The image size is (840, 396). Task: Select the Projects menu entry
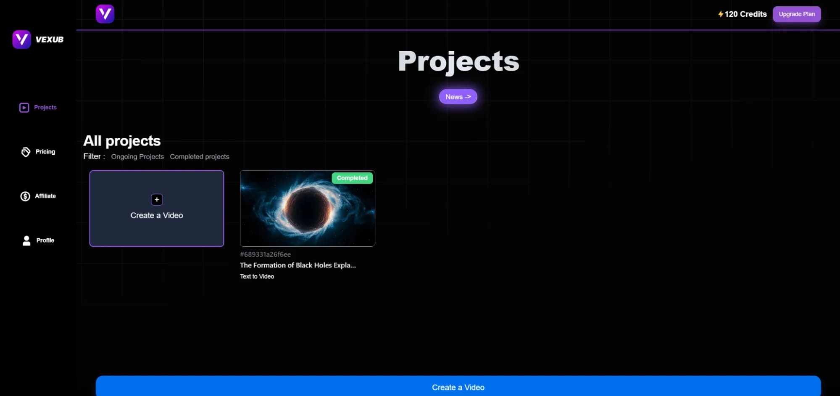(x=45, y=108)
